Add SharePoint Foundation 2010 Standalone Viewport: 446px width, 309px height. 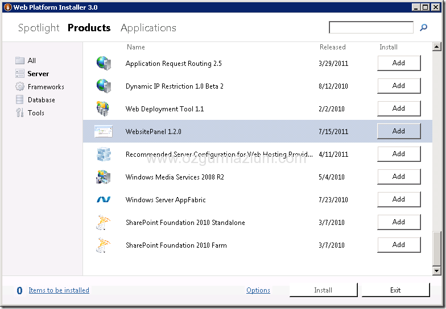click(x=399, y=222)
